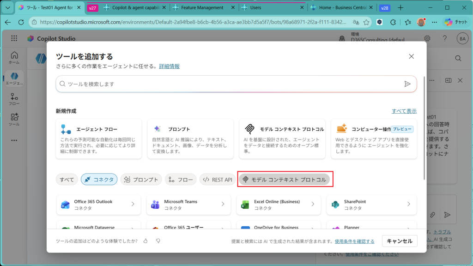Viewport: 473px width, 266px height.
Task: Click the すべて表示 link
Action: [x=404, y=111]
